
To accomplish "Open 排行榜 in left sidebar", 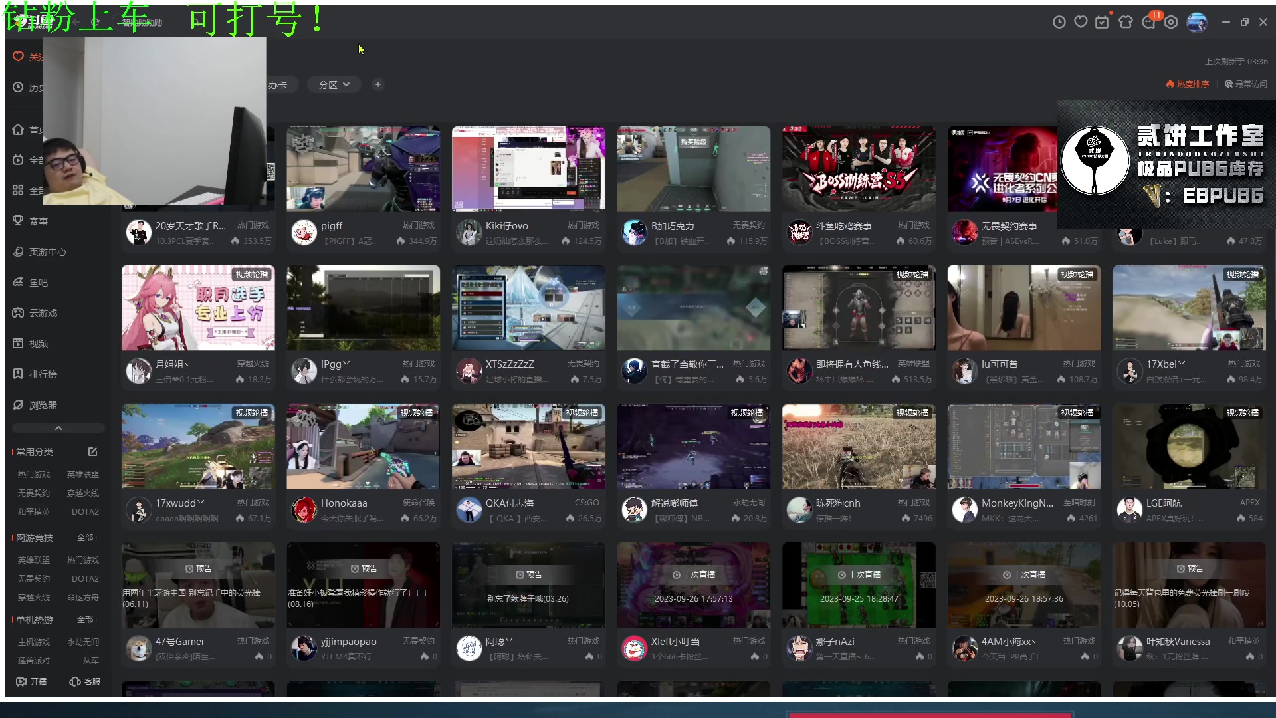I will 43,374.
